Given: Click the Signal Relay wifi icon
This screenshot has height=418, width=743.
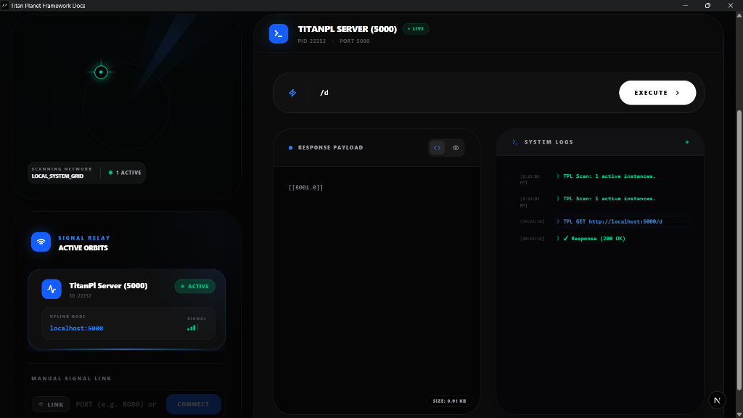Looking at the screenshot, I should pos(41,242).
